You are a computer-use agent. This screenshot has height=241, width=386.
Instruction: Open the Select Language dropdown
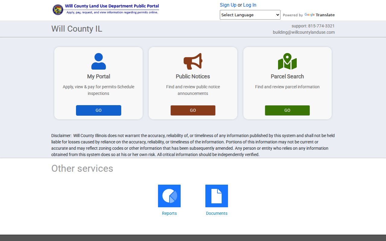250,15
